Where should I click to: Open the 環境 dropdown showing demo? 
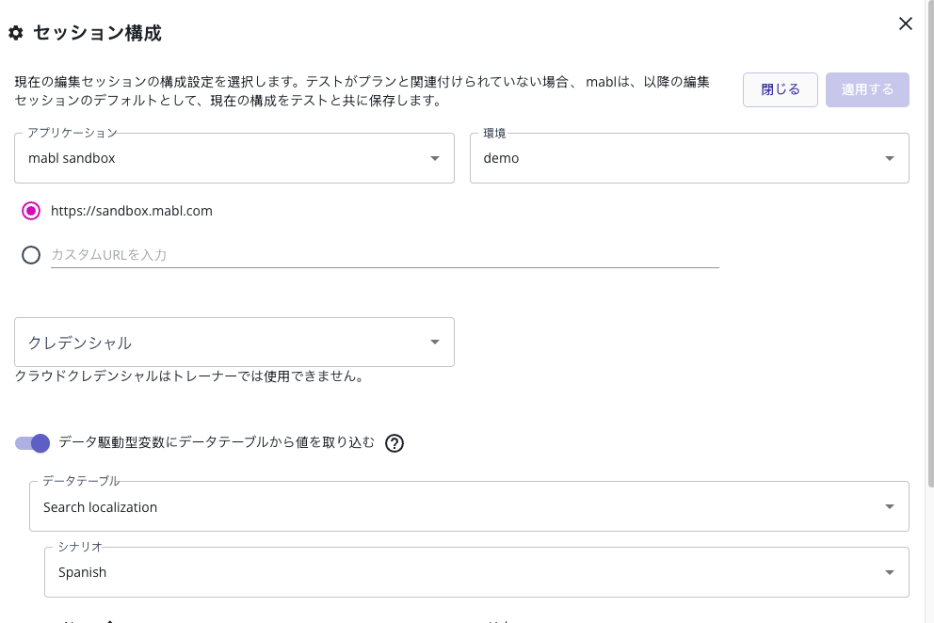(x=689, y=158)
